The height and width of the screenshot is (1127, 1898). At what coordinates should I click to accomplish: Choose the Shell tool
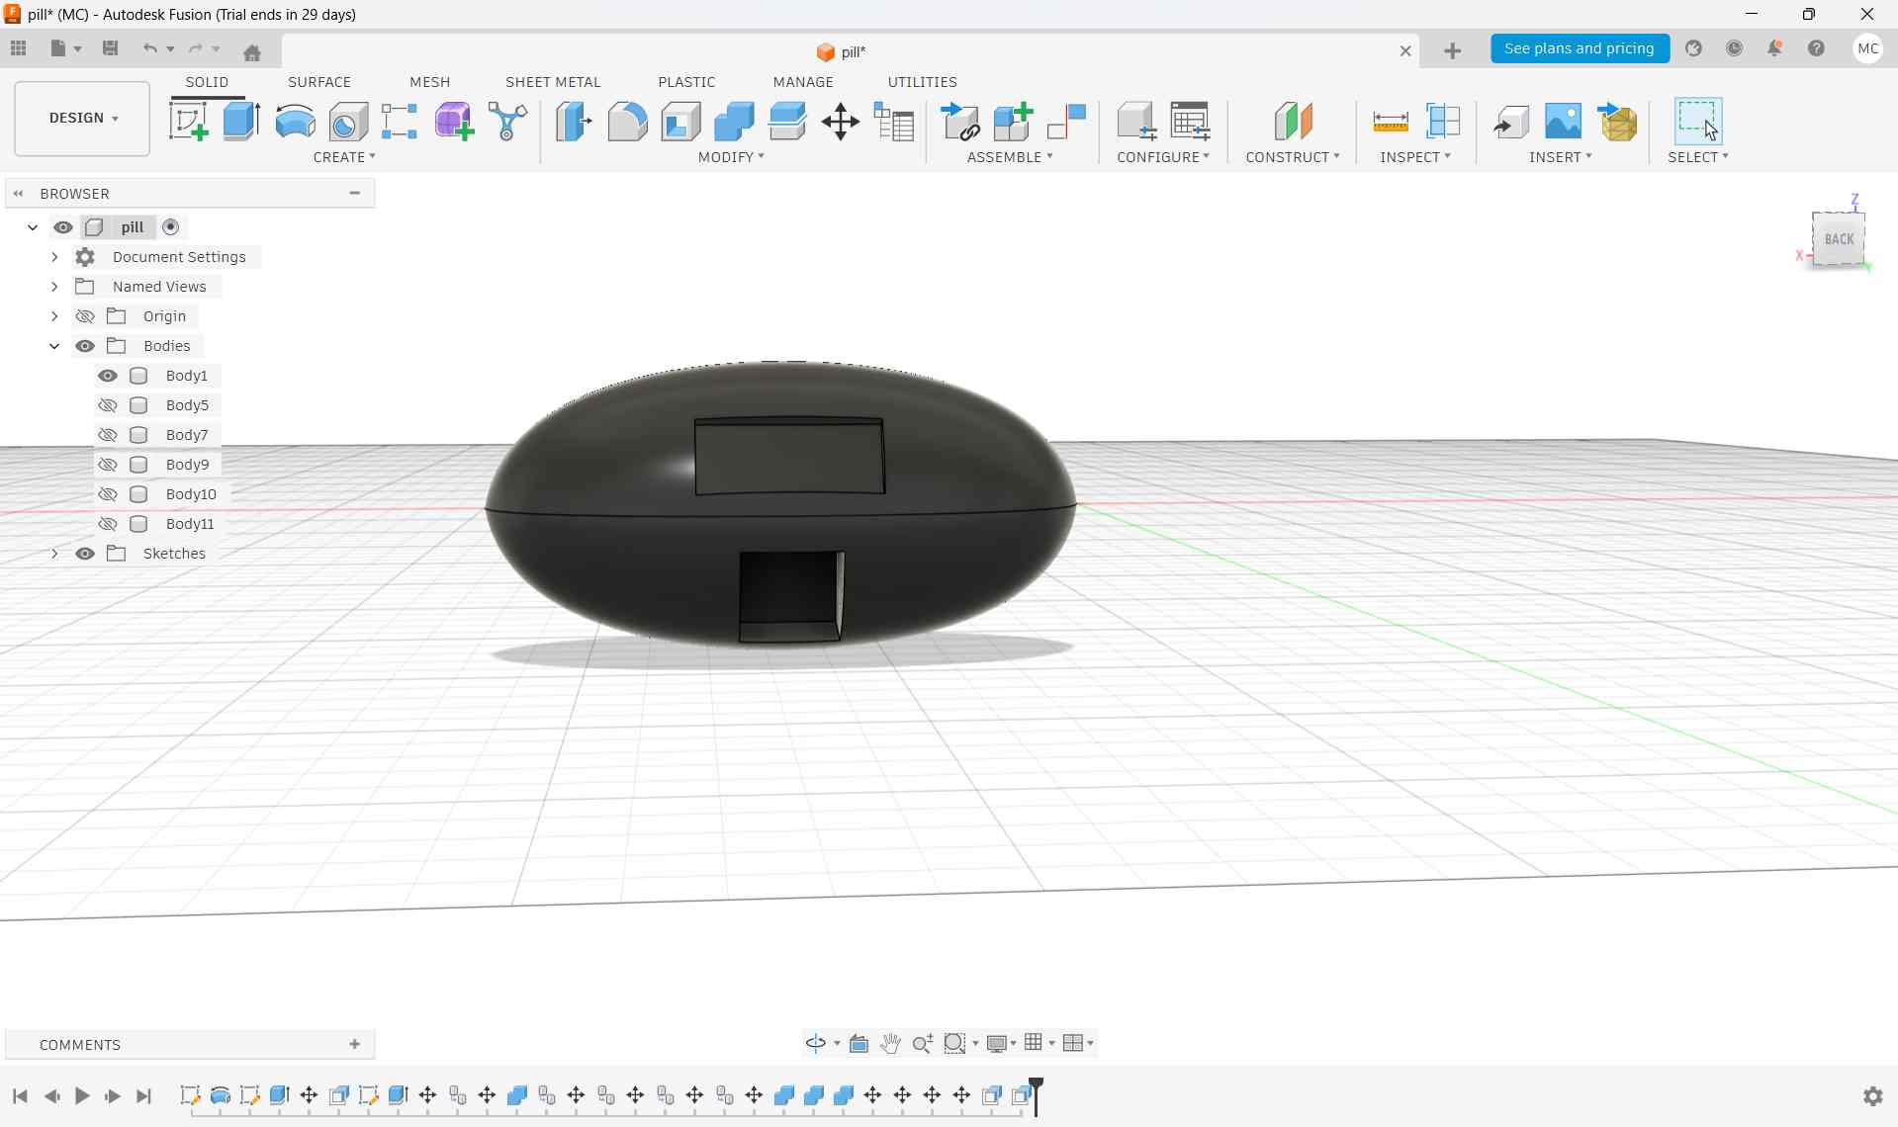click(x=680, y=122)
